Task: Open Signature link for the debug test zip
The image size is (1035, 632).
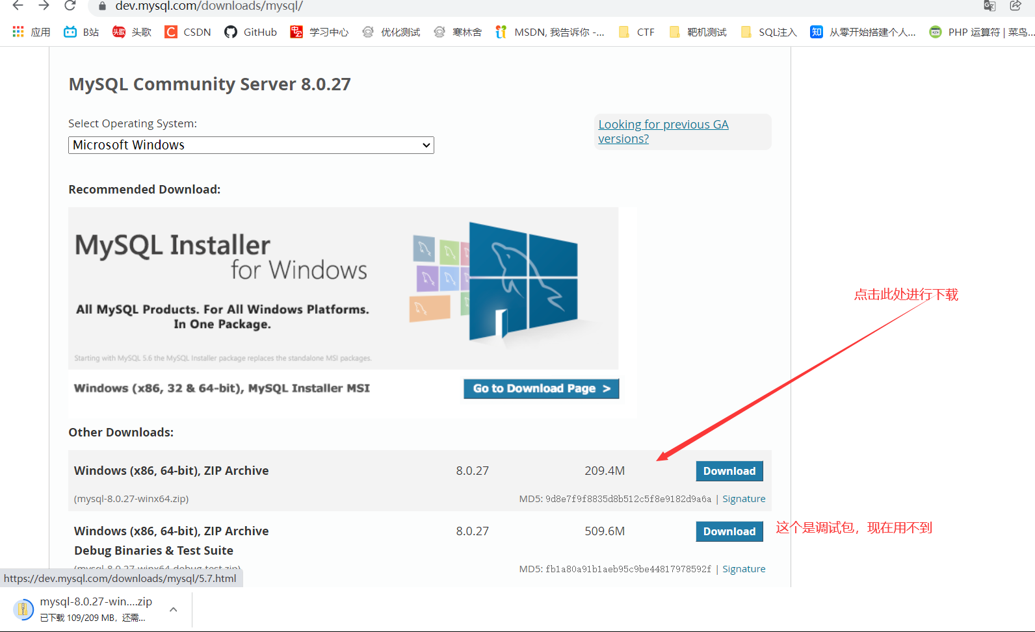Action: 744,569
